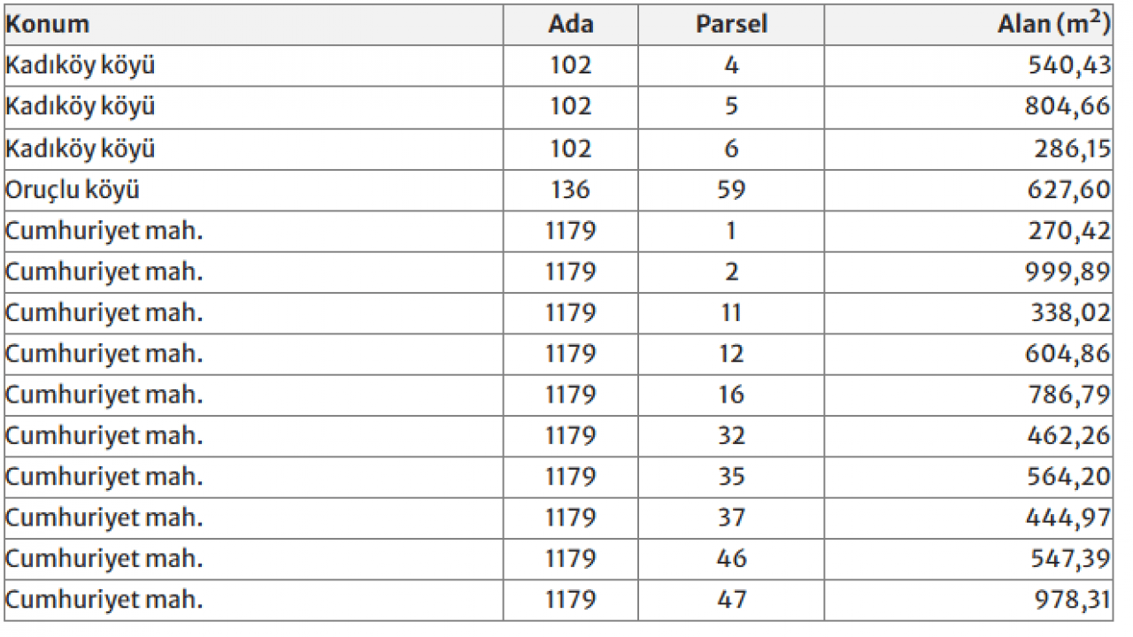The height and width of the screenshot is (637, 1133).
Task: Click Parsel cell 37
Action: [x=731, y=518]
